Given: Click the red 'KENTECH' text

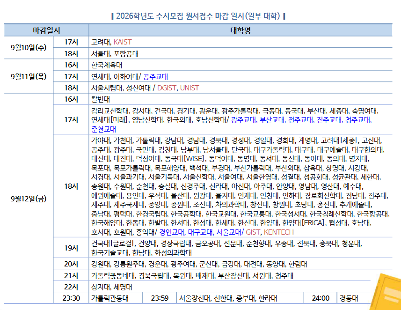Looking at the screenshot, I should point(279,232).
